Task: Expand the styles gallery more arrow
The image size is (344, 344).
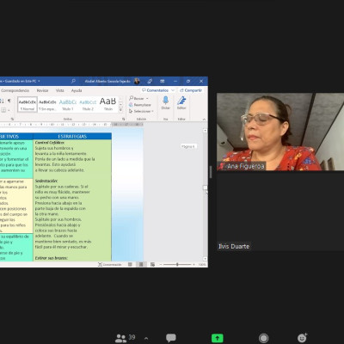Action: point(120,110)
